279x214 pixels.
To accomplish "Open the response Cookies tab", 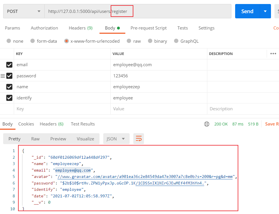I will click(x=26, y=124).
